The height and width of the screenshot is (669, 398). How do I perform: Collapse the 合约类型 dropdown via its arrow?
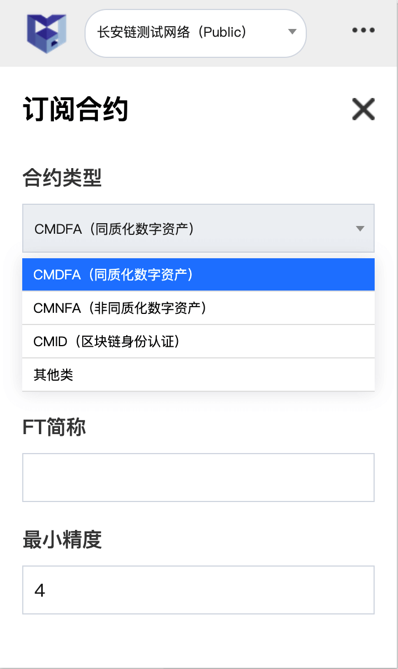[x=360, y=229]
